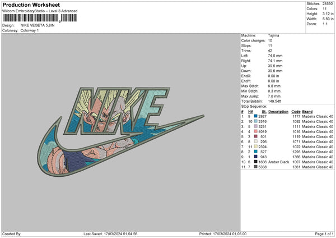Viewport: 336px width, 238px height.
Task: Select the design name 'NIKE VEGETA 5,8IN'
Action: coord(38,25)
